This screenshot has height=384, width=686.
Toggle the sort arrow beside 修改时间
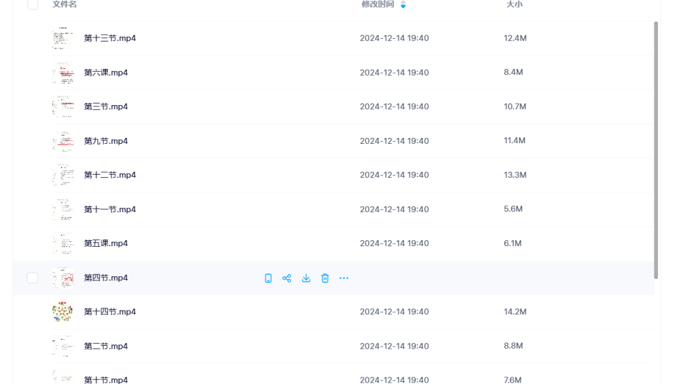[x=403, y=5]
